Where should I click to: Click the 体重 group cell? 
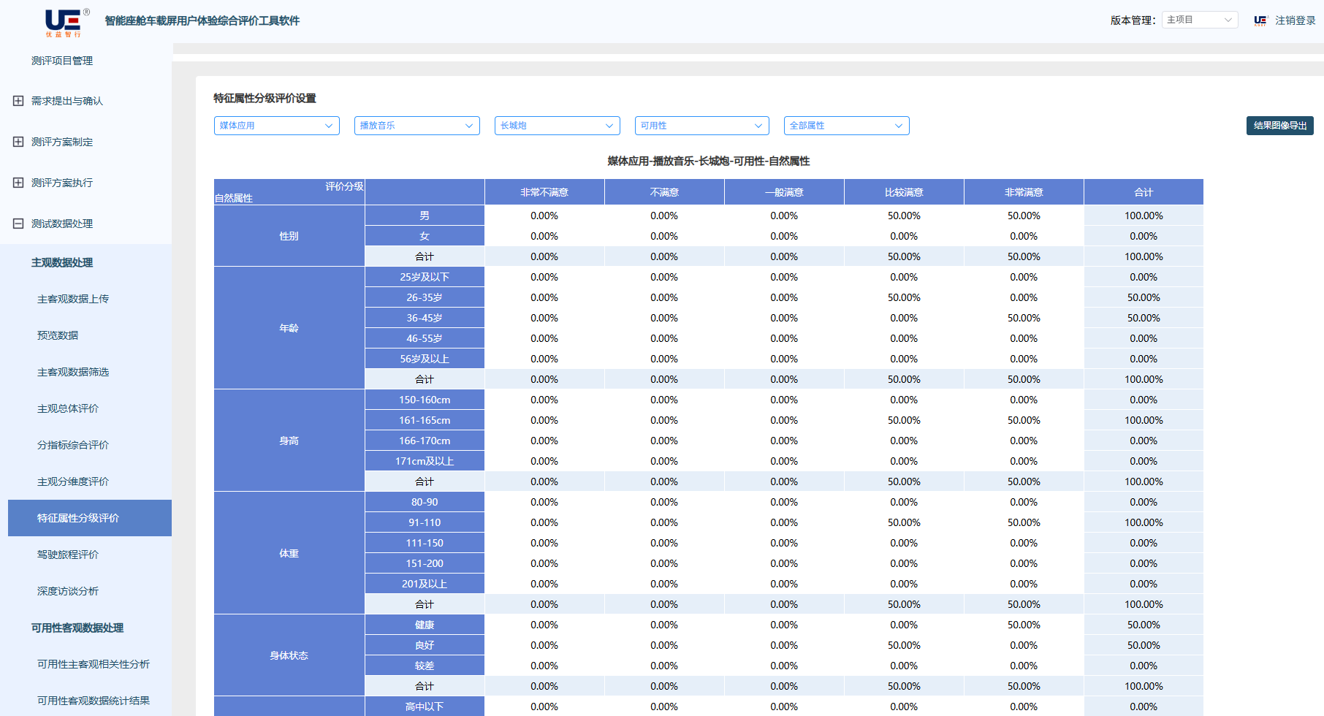coord(289,553)
